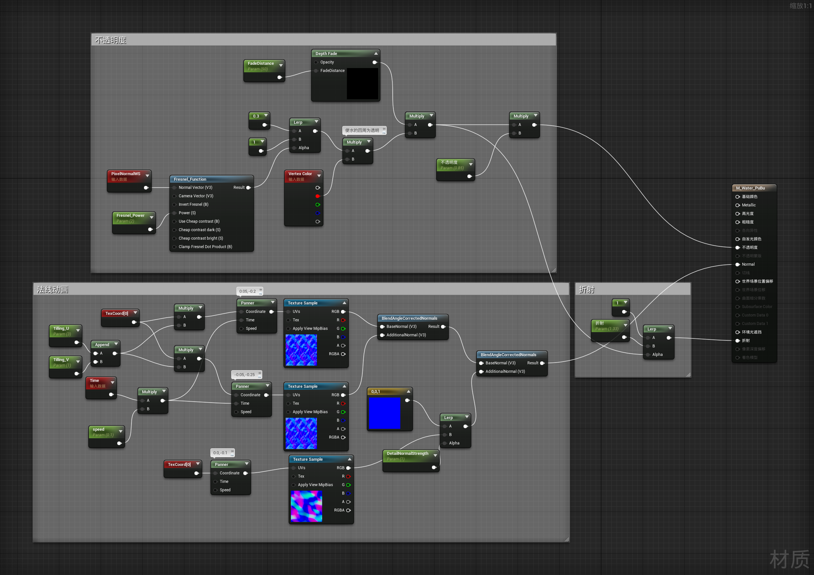Select the 不透明度 comment box title

tap(111, 40)
